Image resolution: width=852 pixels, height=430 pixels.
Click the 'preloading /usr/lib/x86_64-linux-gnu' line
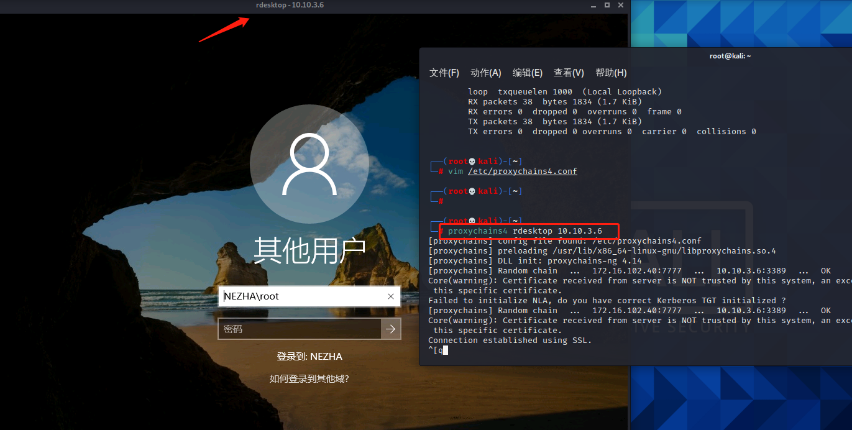pos(602,250)
